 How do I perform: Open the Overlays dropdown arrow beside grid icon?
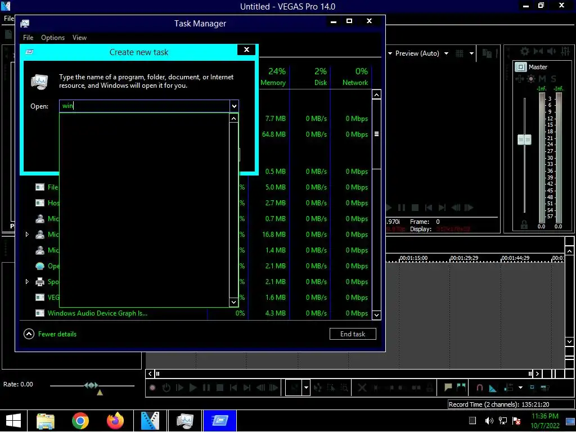[x=471, y=53]
